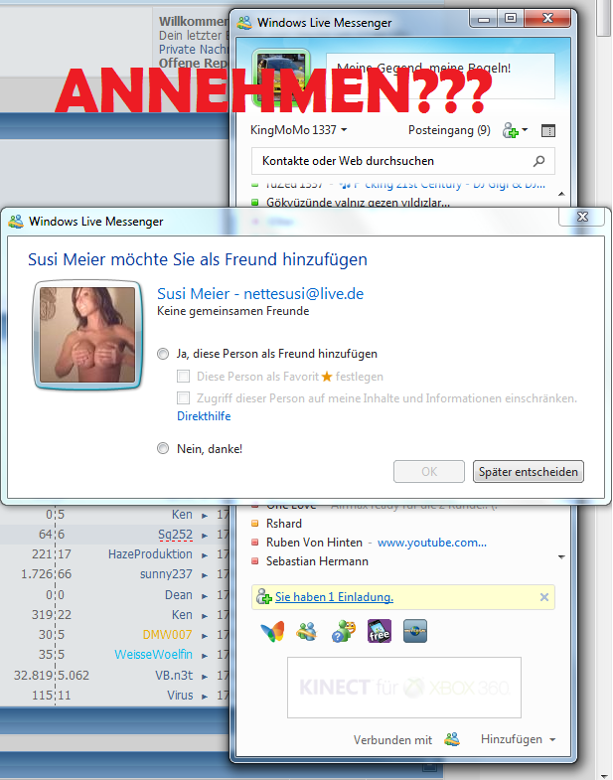Viewport: 613px width, 780px height.
Task: Click 'Sie haben 1 Einladung.' link
Action: 334,597
